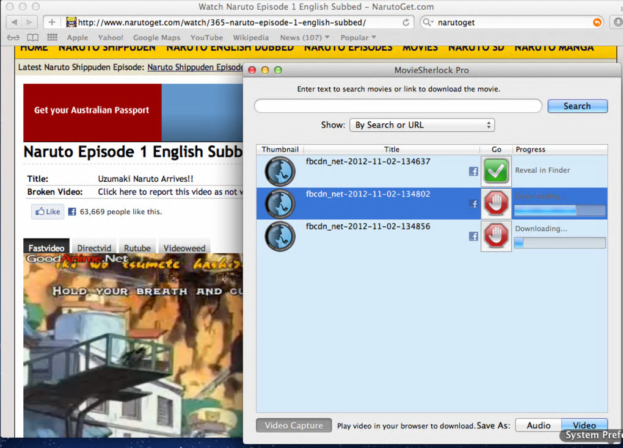Click Facebook logo beside 63,669 likes
The height and width of the screenshot is (448, 623).
pos(72,212)
